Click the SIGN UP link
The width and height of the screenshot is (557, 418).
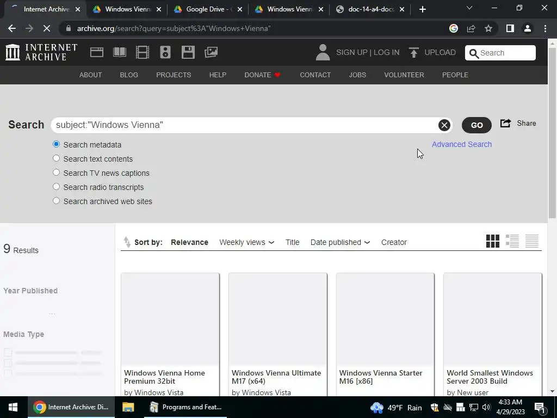click(352, 53)
